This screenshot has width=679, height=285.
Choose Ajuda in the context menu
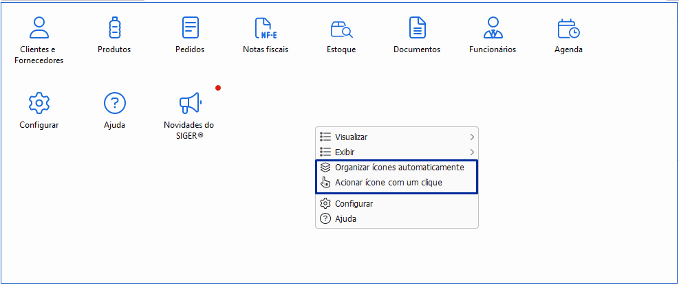[x=345, y=219]
